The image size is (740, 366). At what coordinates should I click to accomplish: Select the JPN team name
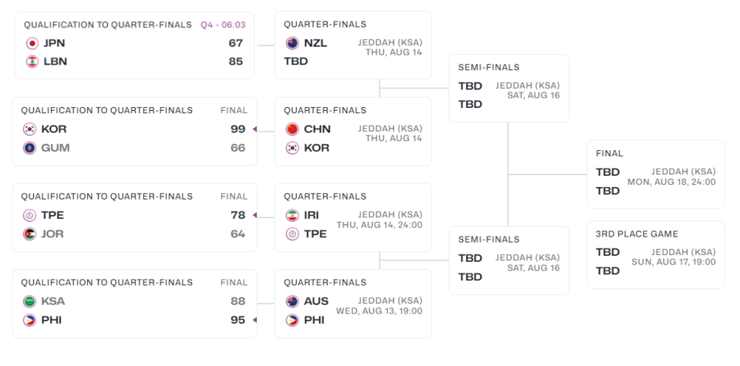tap(55, 43)
